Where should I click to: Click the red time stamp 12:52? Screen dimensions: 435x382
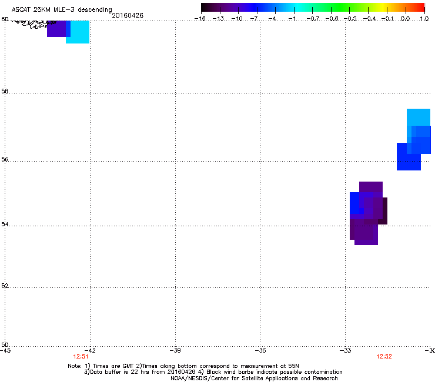coord(384,357)
